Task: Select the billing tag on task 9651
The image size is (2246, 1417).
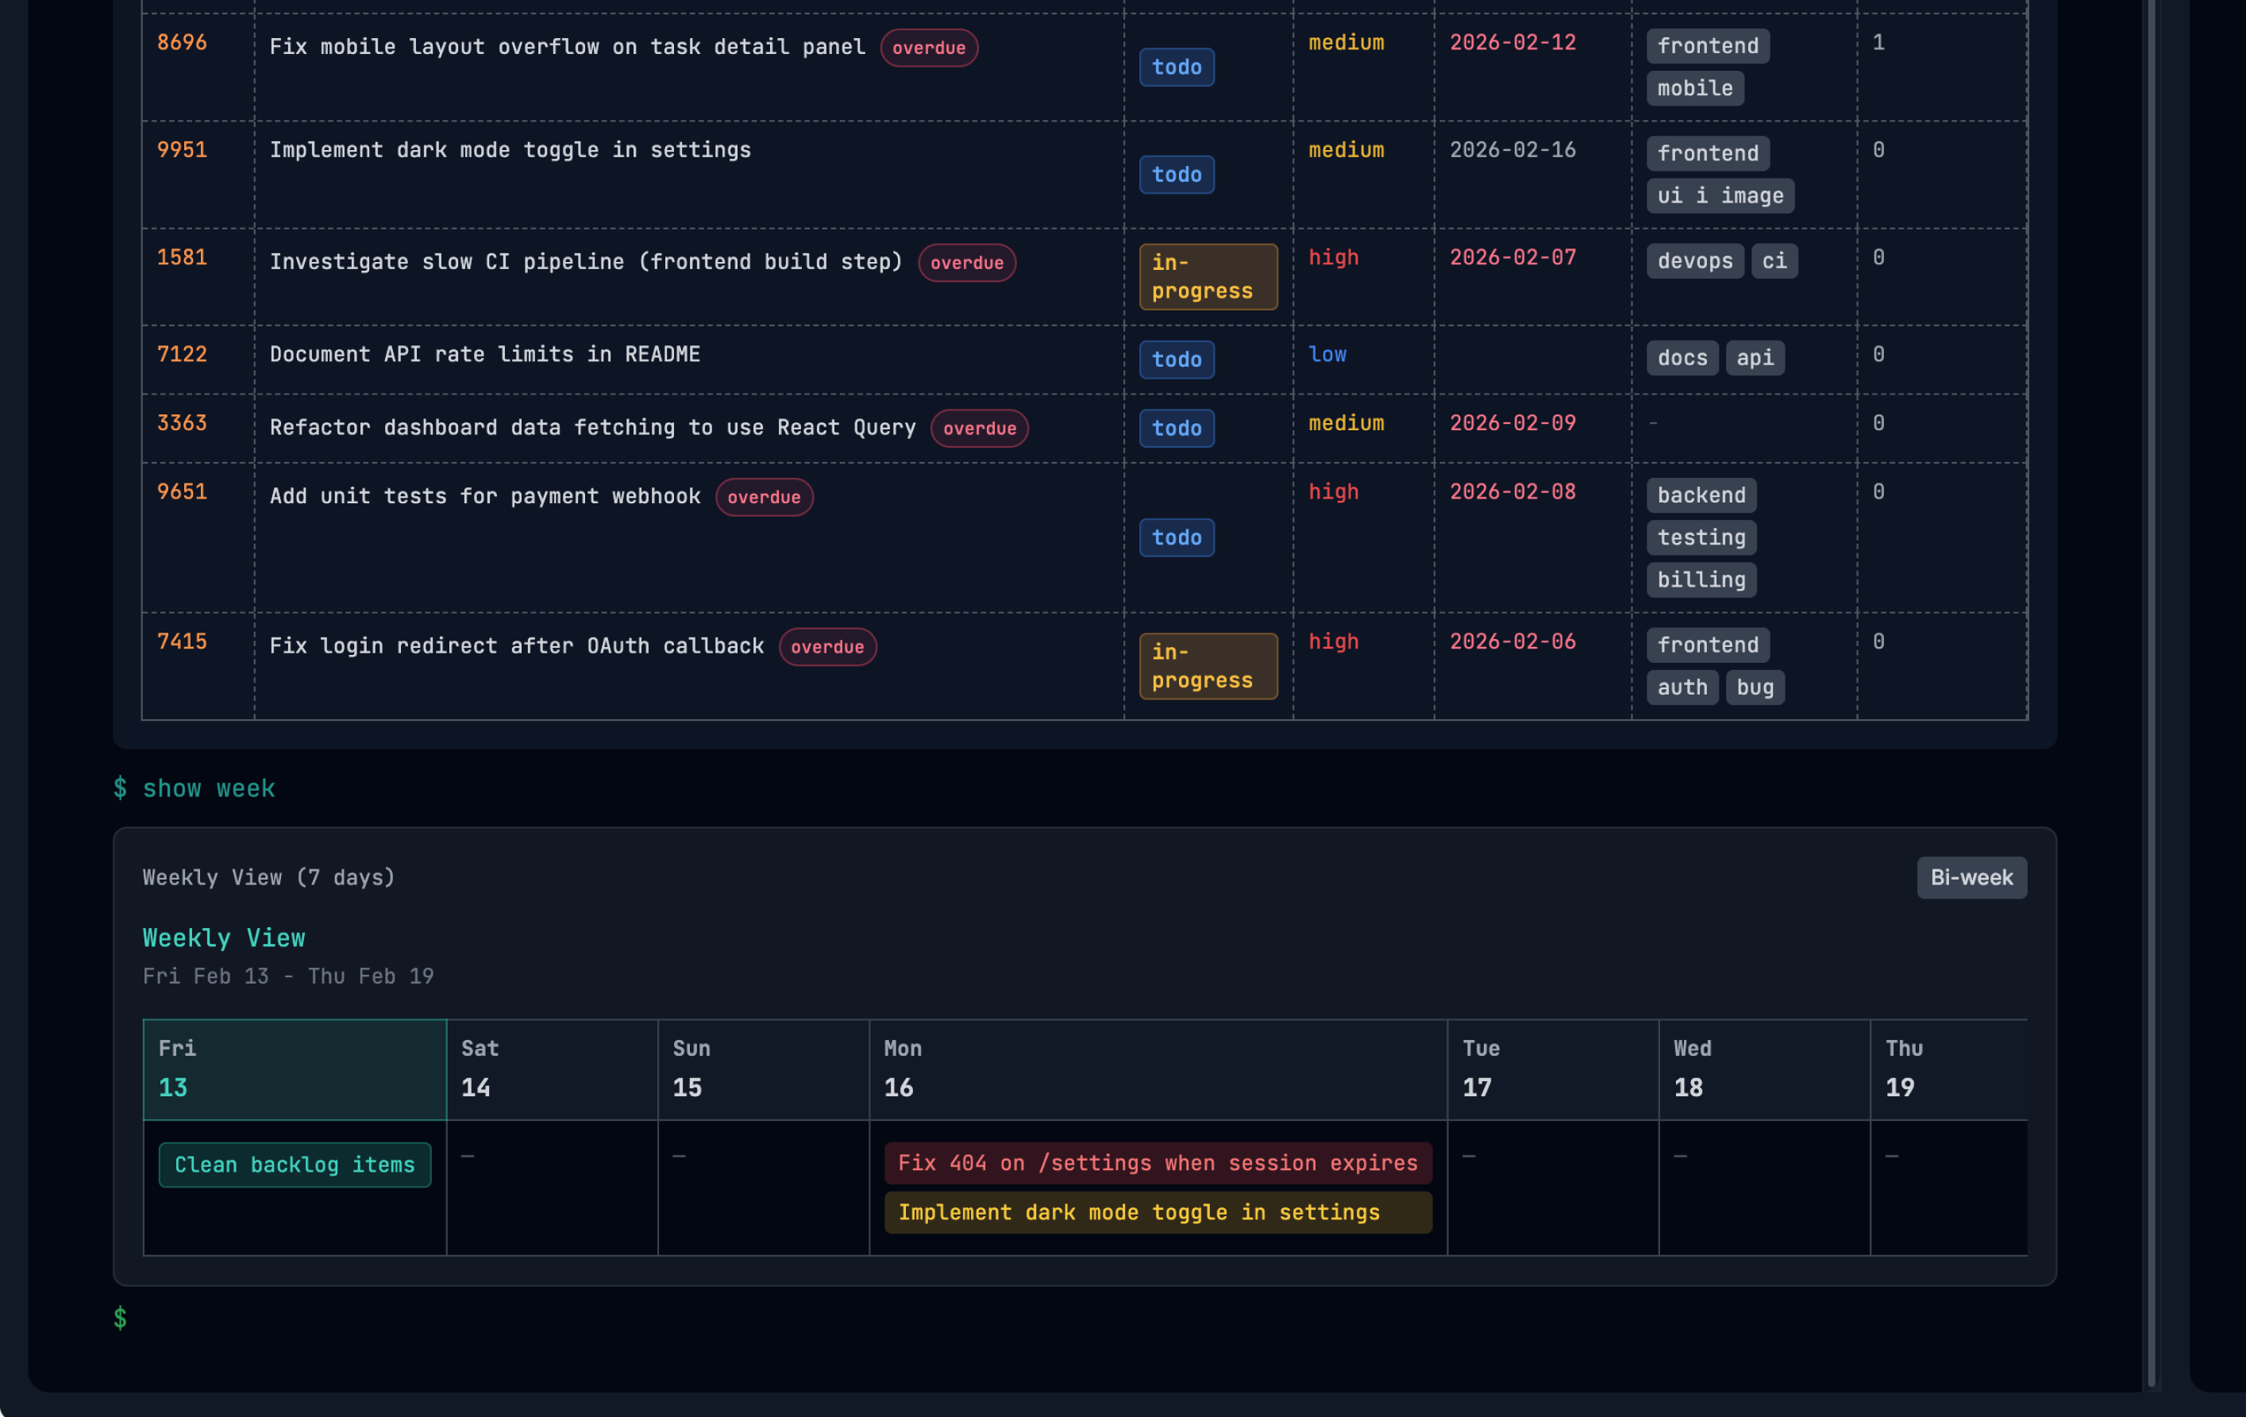Action: click(x=1701, y=580)
